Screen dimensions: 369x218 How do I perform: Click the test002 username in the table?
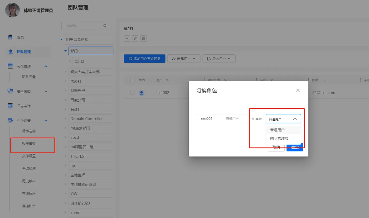[163, 93]
